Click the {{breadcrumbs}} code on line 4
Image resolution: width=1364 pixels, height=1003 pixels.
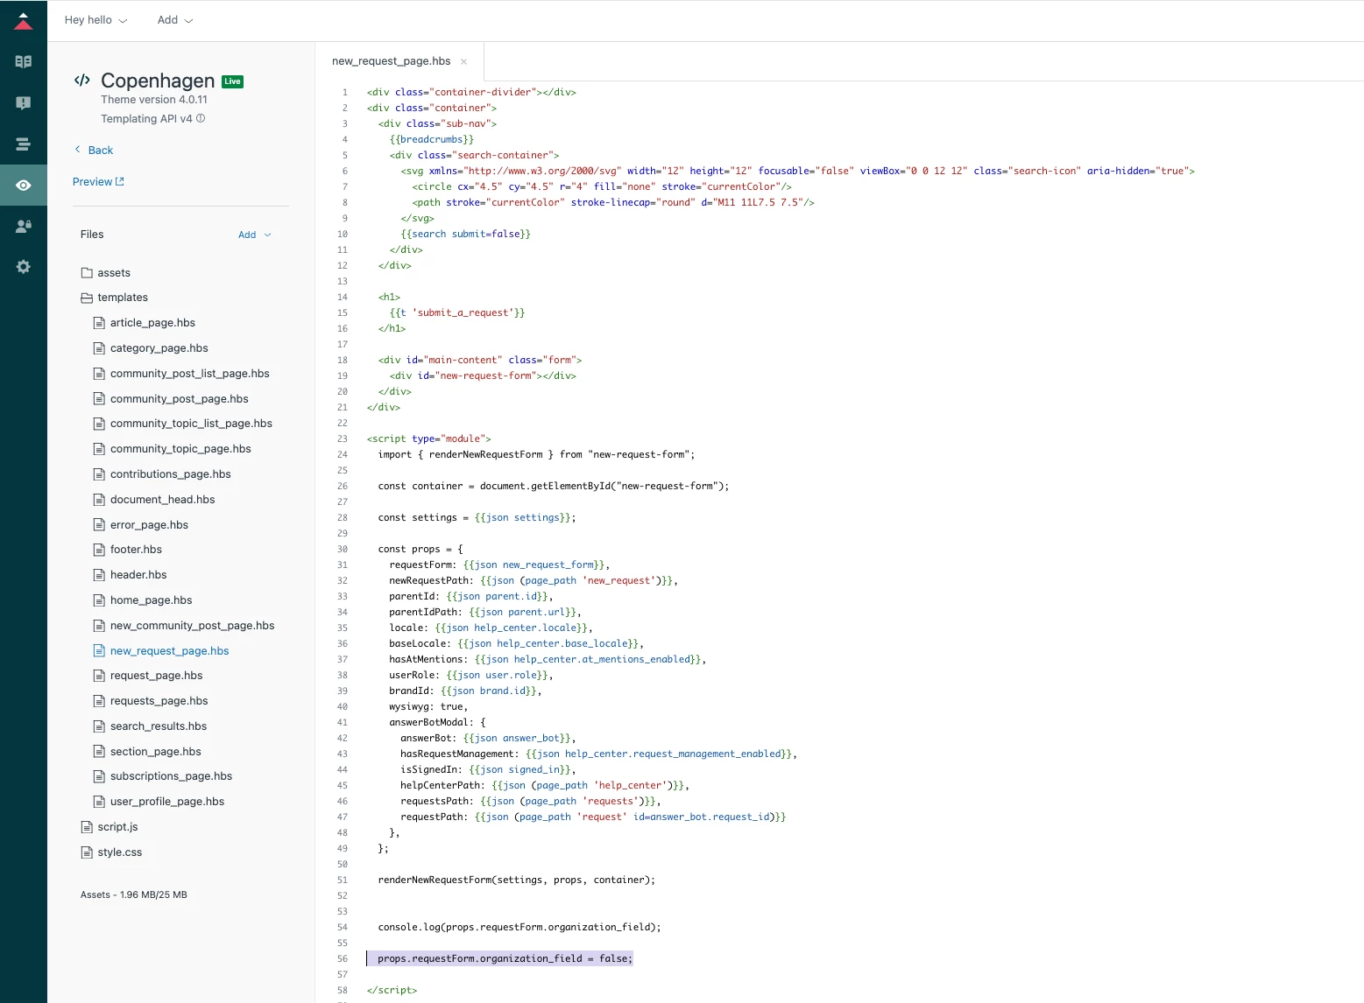(432, 140)
